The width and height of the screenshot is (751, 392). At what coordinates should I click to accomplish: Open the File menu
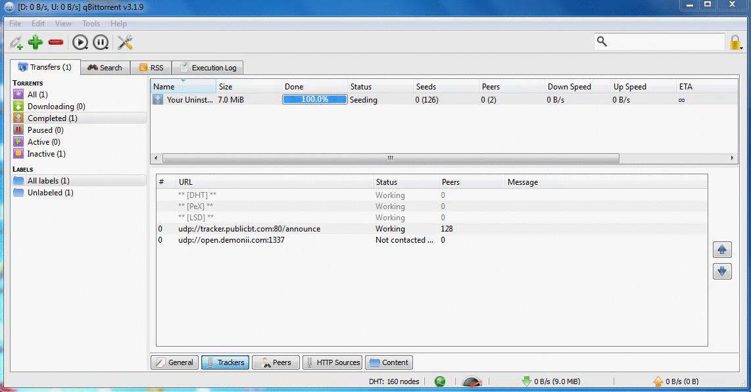(15, 24)
